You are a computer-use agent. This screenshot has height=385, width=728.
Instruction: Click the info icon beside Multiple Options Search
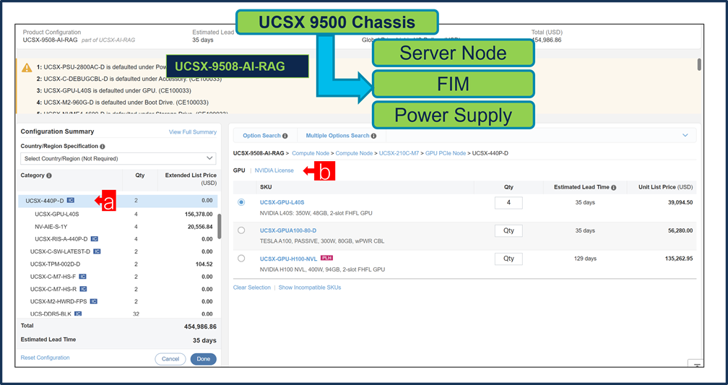click(x=374, y=136)
